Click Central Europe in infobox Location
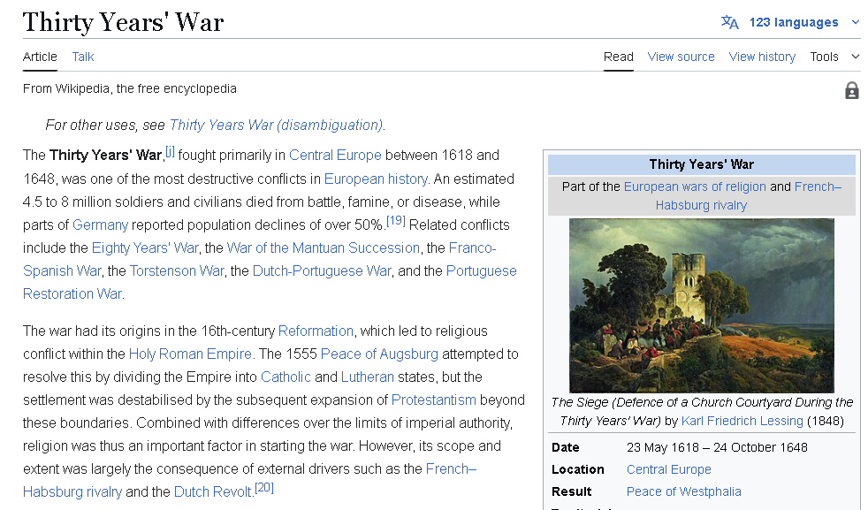 click(669, 469)
